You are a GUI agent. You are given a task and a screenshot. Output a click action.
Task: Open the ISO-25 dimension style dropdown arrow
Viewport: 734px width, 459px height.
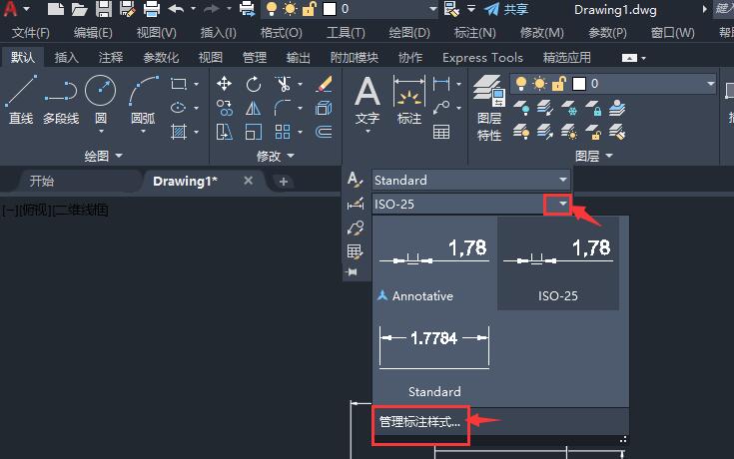tap(562, 204)
